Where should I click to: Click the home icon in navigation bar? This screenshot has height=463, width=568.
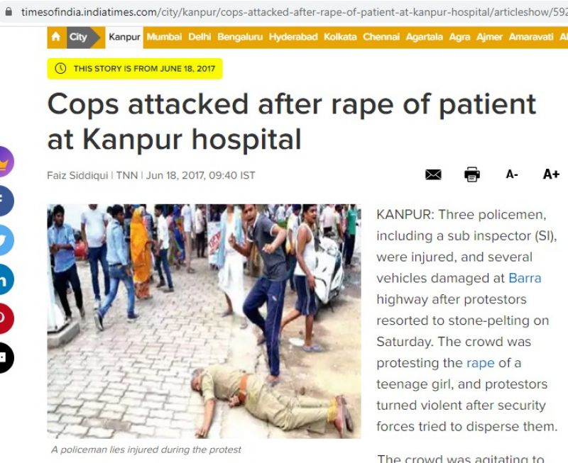(x=56, y=37)
